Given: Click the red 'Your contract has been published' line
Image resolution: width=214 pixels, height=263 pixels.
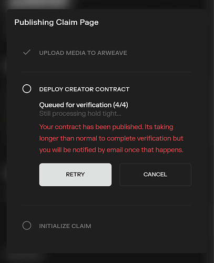Looking at the screenshot, I should click(106, 127).
